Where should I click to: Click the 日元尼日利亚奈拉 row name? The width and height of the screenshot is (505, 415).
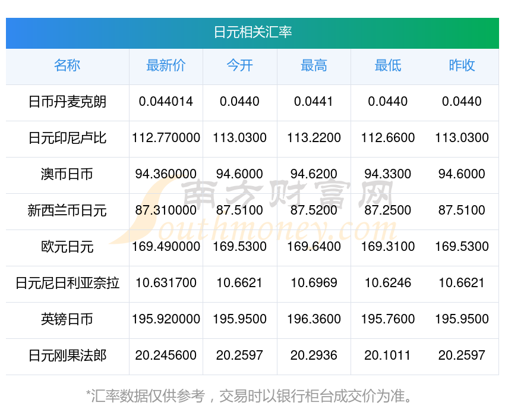coord(67,283)
